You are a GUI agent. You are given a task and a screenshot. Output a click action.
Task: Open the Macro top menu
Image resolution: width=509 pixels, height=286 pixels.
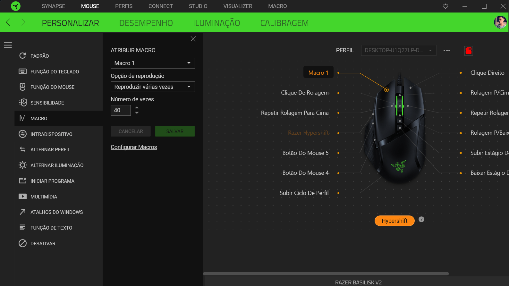278,6
